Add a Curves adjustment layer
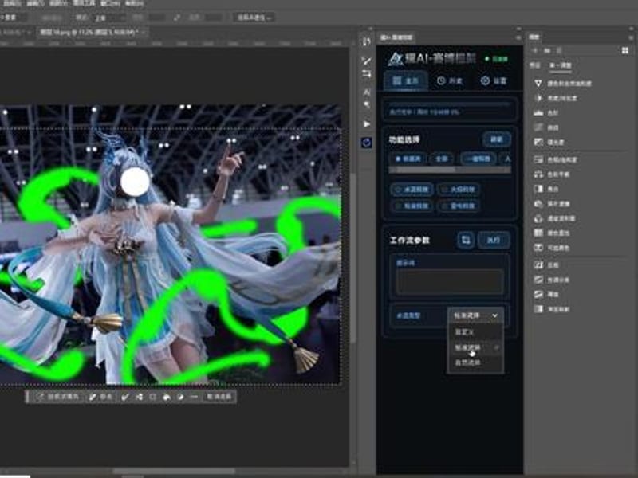Viewport: 638px width, 478px height. click(545, 127)
